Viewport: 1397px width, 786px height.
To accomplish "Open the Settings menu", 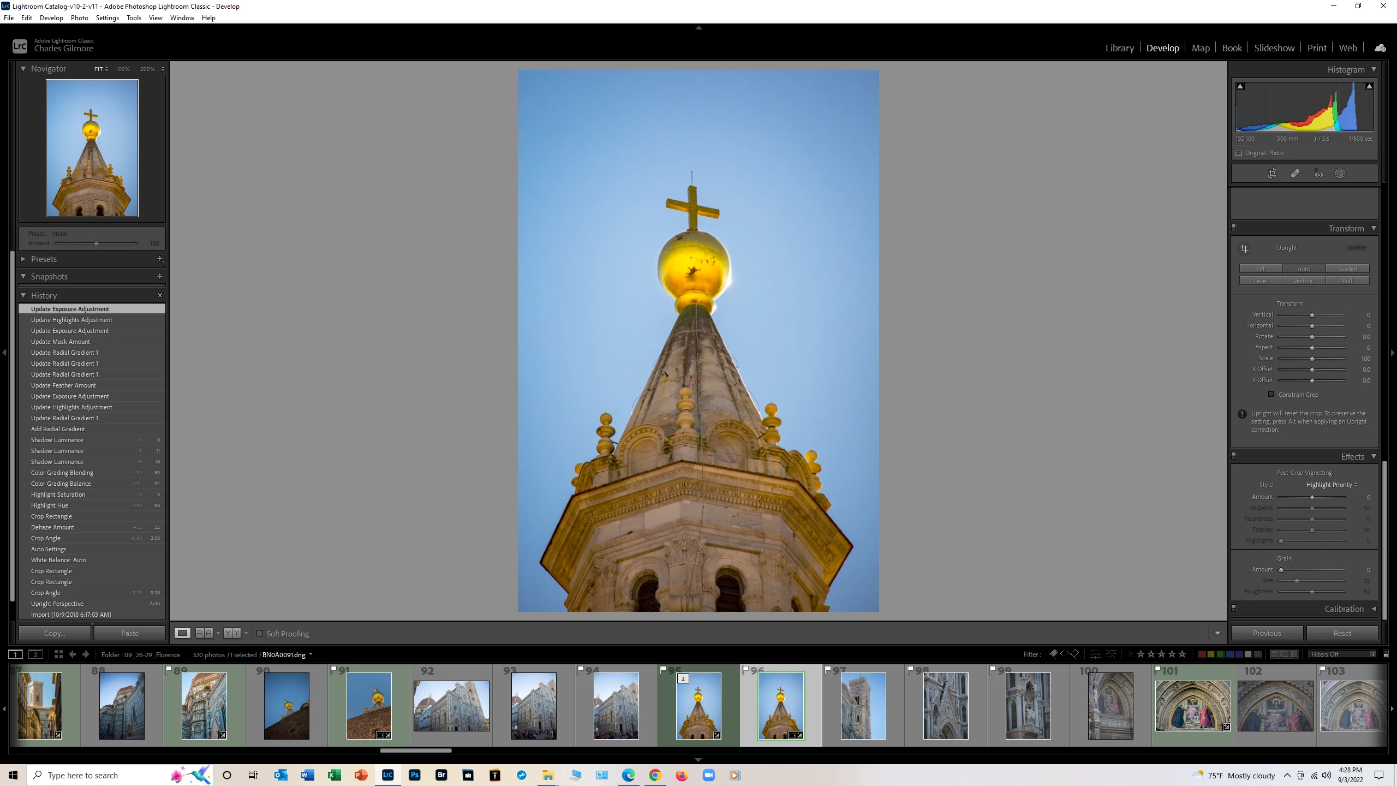I will point(107,18).
